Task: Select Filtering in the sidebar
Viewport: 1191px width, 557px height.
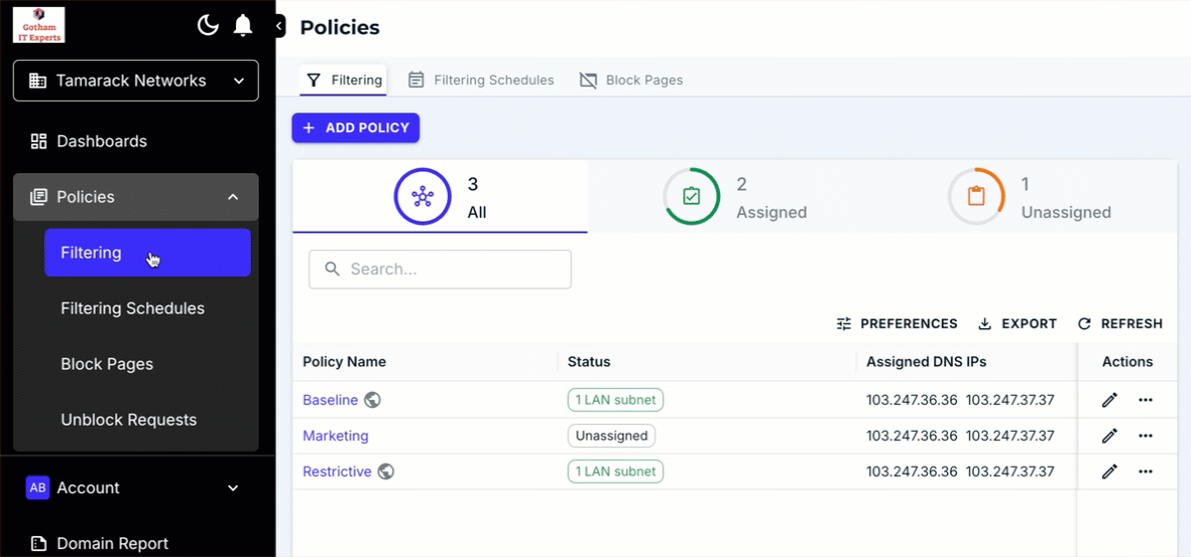Action: pyautogui.click(x=147, y=253)
